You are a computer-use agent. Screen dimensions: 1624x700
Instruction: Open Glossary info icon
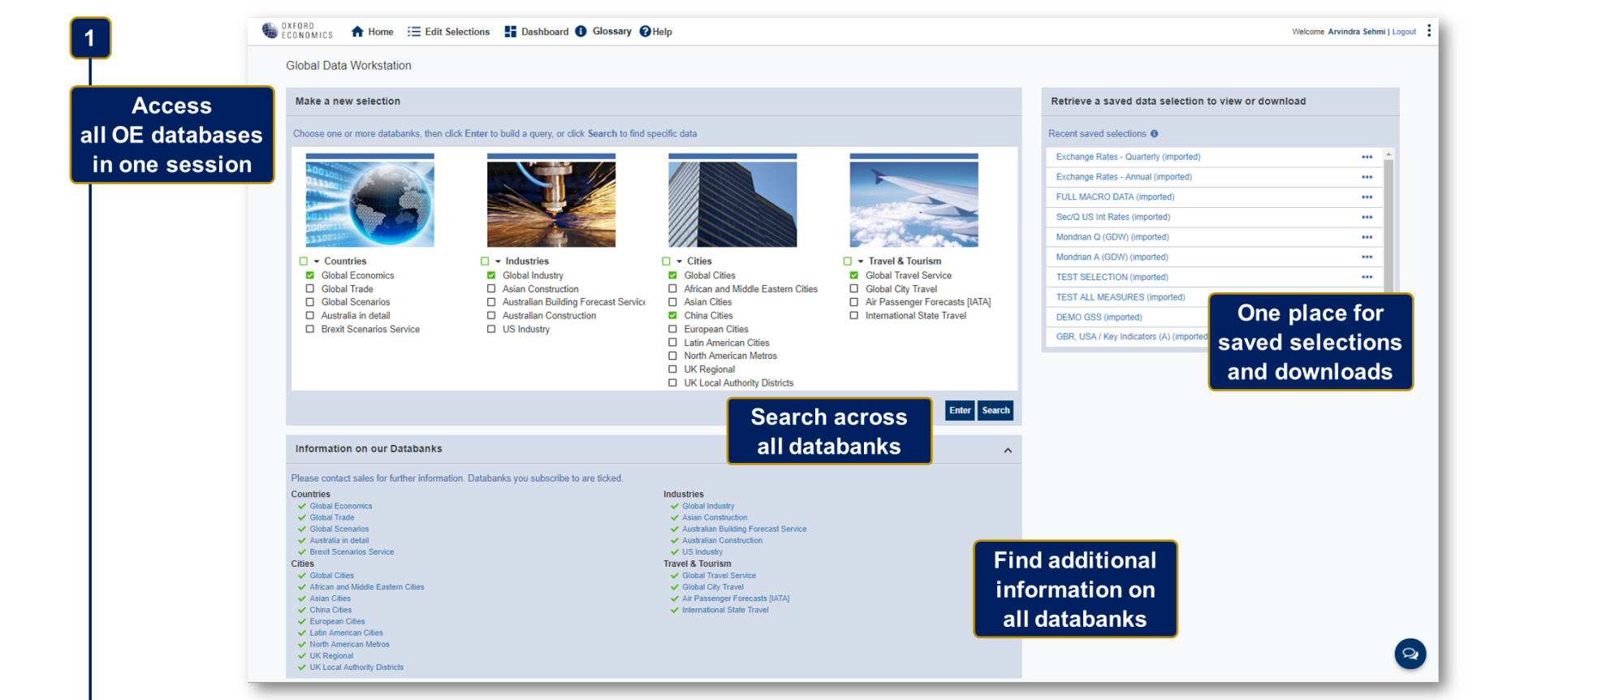[581, 32]
